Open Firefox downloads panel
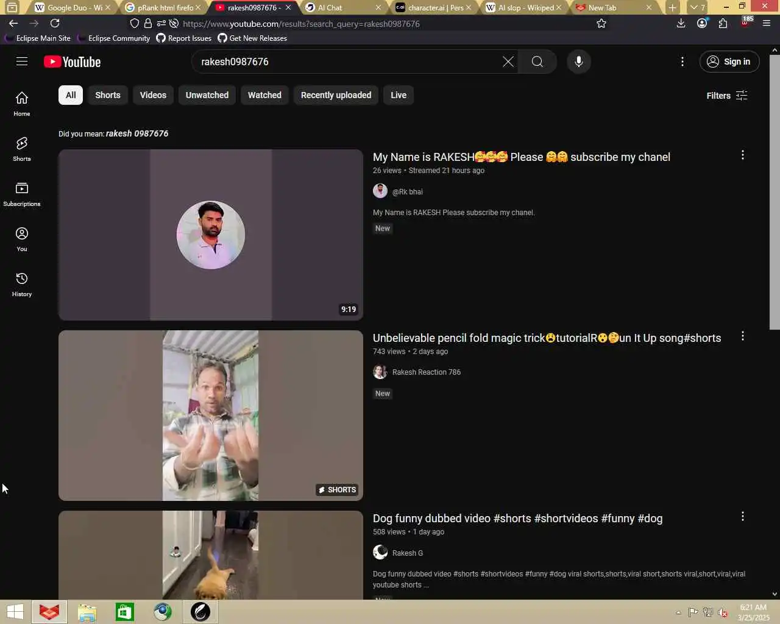 pyautogui.click(x=681, y=23)
